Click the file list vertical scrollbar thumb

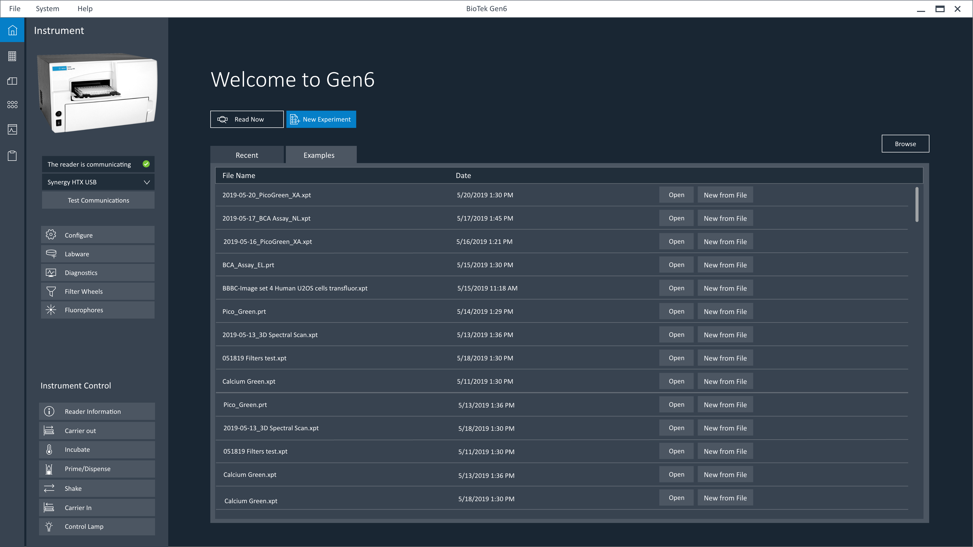pyautogui.click(x=917, y=204)
